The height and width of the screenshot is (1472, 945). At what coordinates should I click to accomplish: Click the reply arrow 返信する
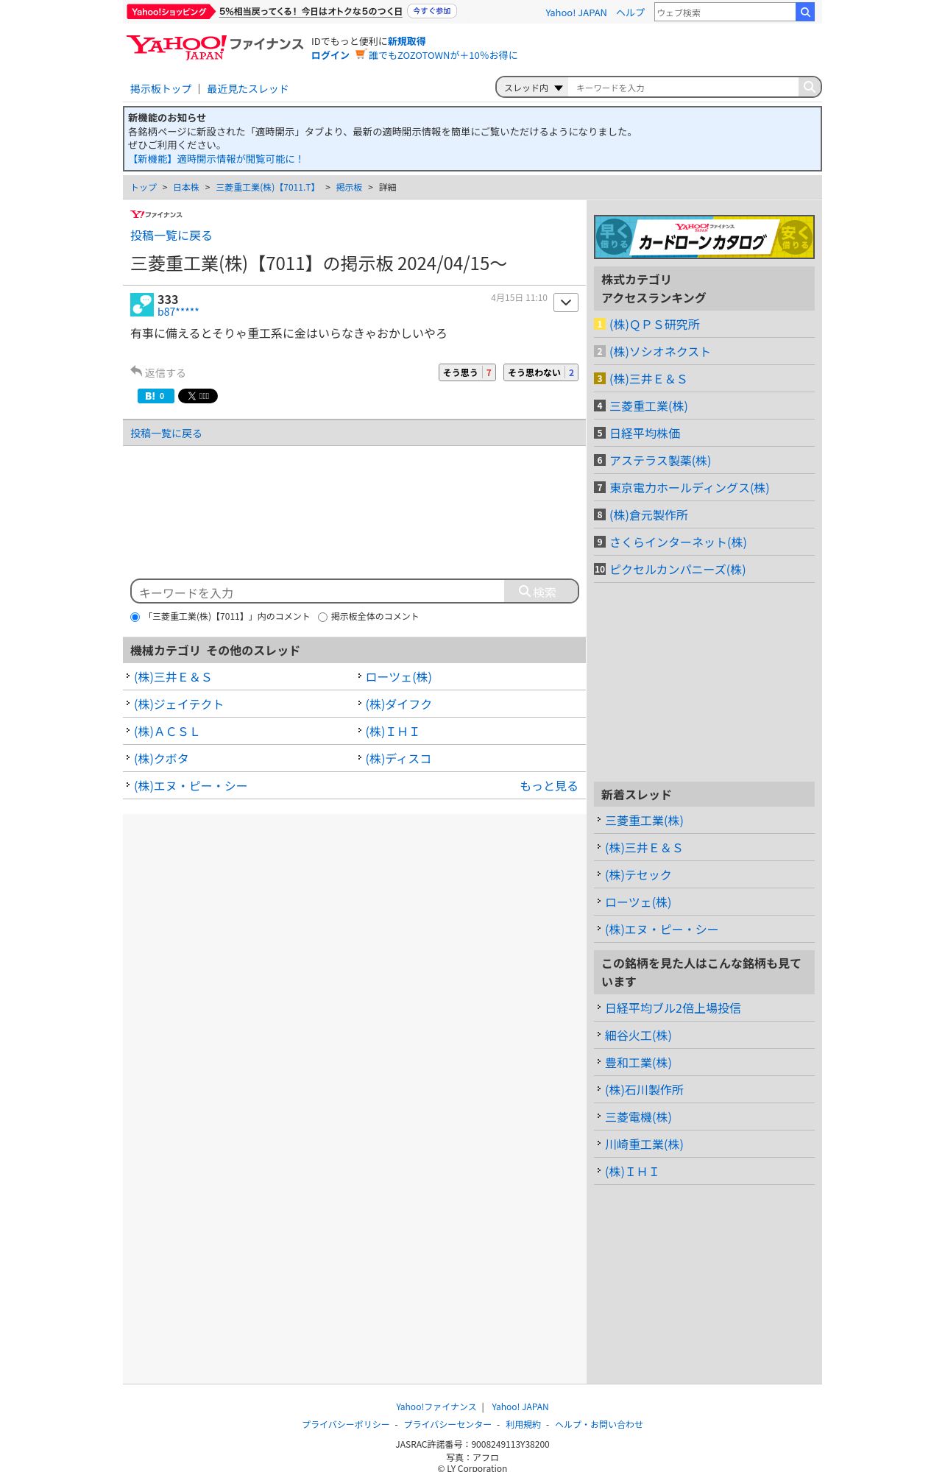click(158, 372)
